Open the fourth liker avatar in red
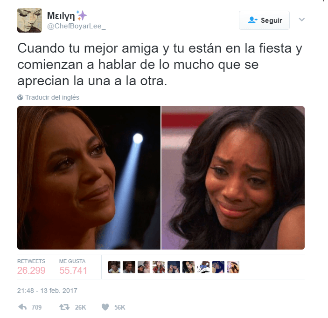The image size is (328, 318). click(x=159, y=267)
